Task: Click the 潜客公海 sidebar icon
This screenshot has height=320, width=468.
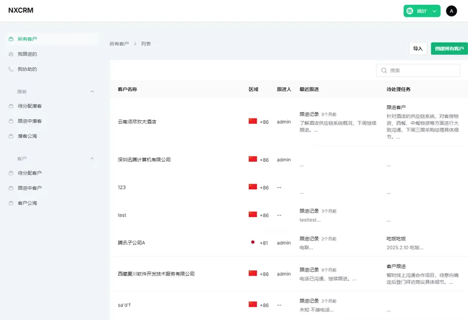Action: pos(11,136)
